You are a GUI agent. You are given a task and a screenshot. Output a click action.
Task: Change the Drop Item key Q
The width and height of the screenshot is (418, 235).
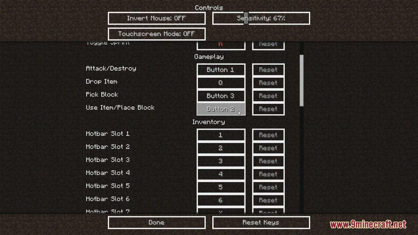click(x=221, y=83)
